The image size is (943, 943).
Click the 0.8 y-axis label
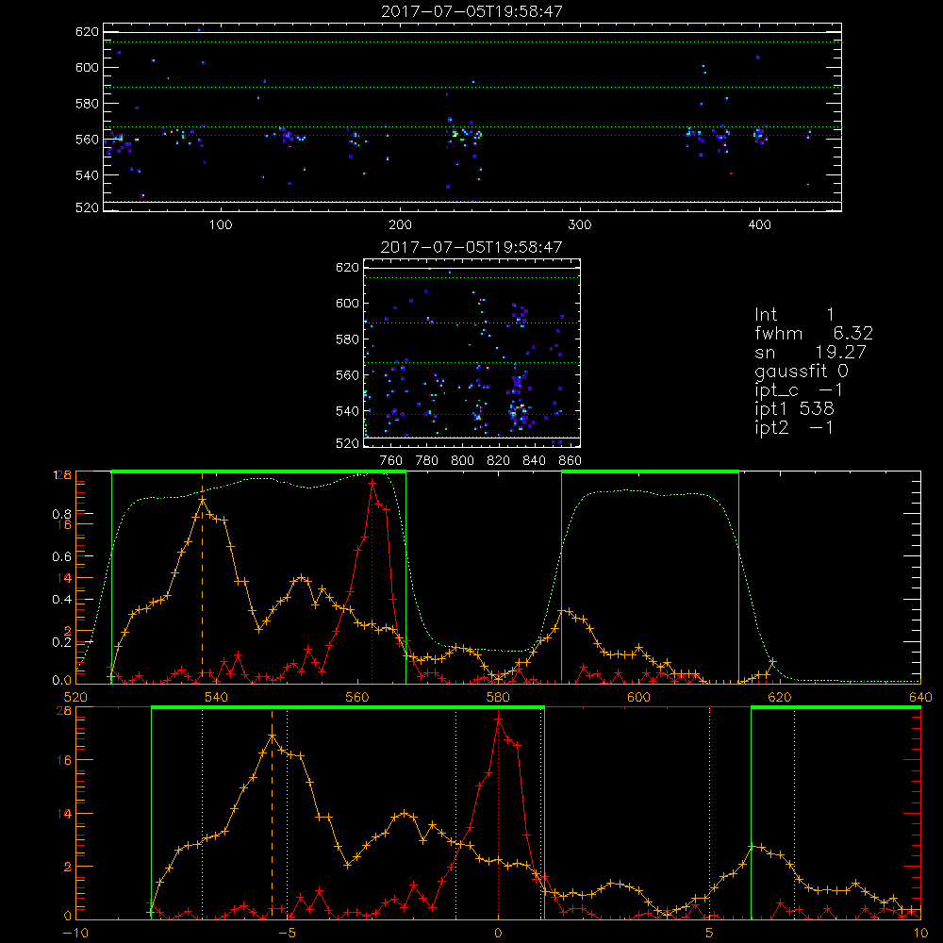click(x=62, y=514)
